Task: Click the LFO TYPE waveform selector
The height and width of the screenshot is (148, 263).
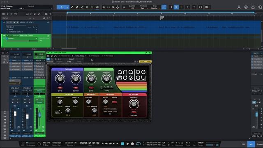Action: [x=107, y=87]
